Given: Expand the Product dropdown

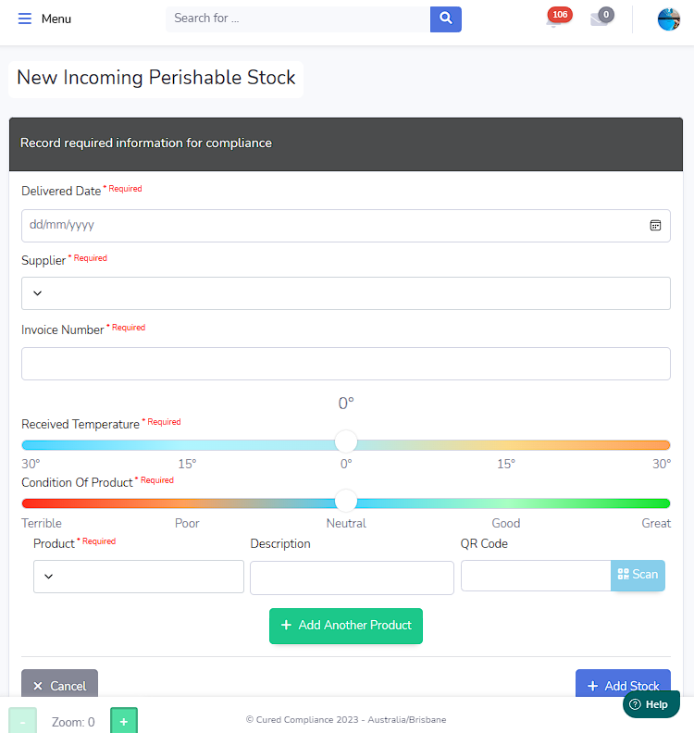Looking at the screenshot, I should [138, 577].
